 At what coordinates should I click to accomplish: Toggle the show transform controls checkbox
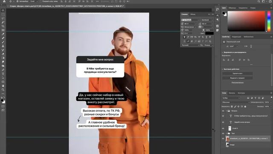(x=41, y=1)
